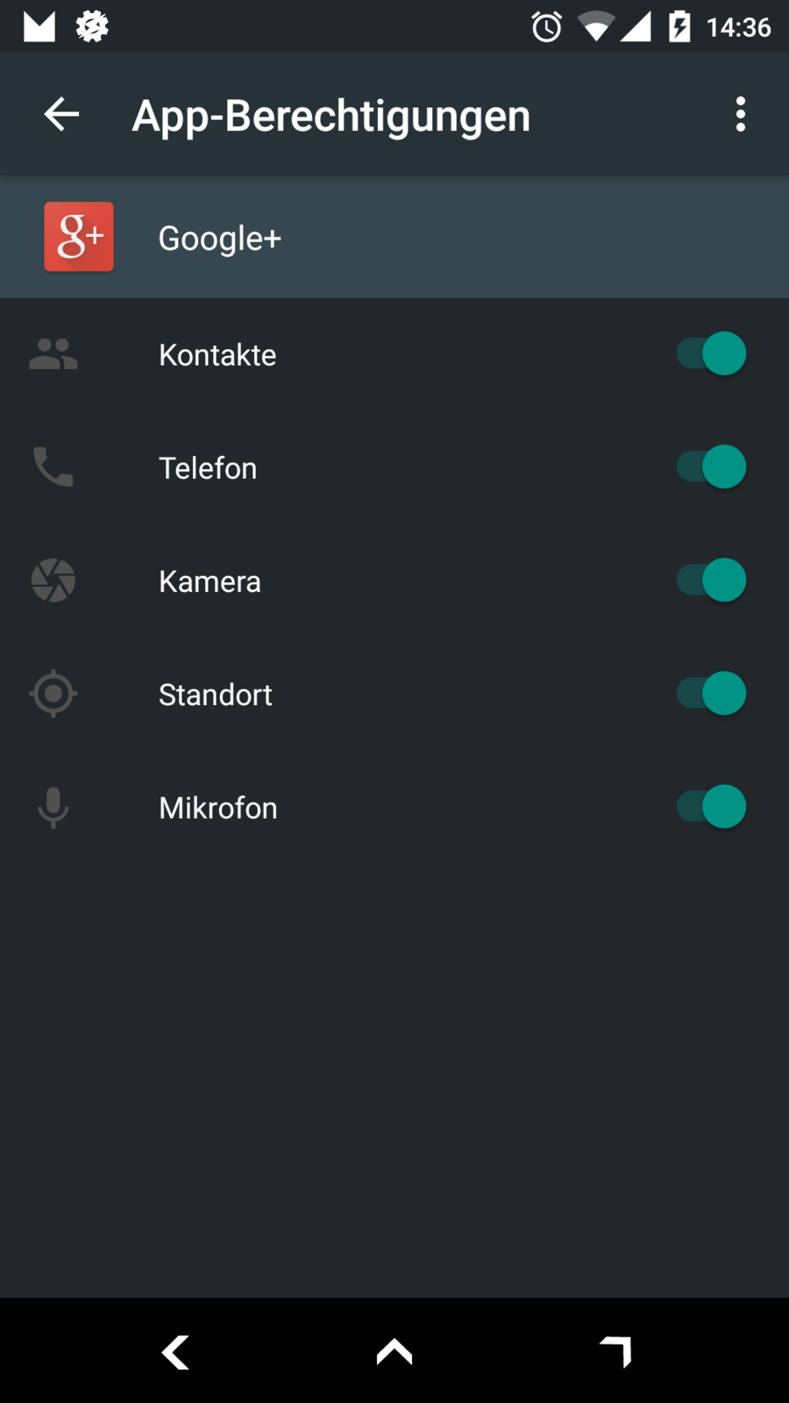The width and height of the screenshot is (789, 1403).
Task: Open the three-dot overflow menu
Action: pyautogui.click(x=741, y=115)
